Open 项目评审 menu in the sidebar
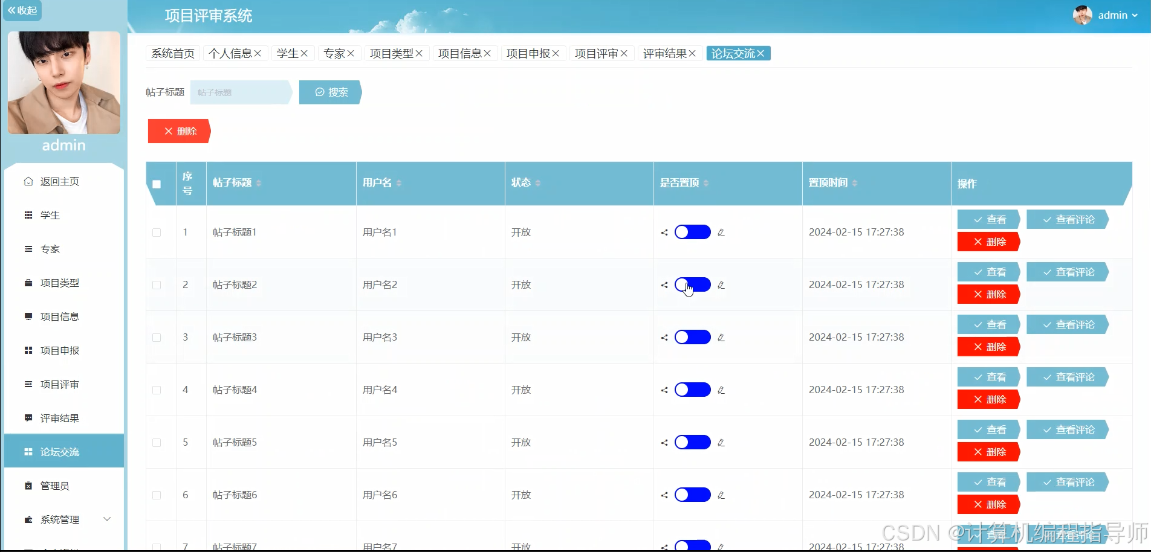The height and width of the screenshot is (552, 1151). coord(64,384)
